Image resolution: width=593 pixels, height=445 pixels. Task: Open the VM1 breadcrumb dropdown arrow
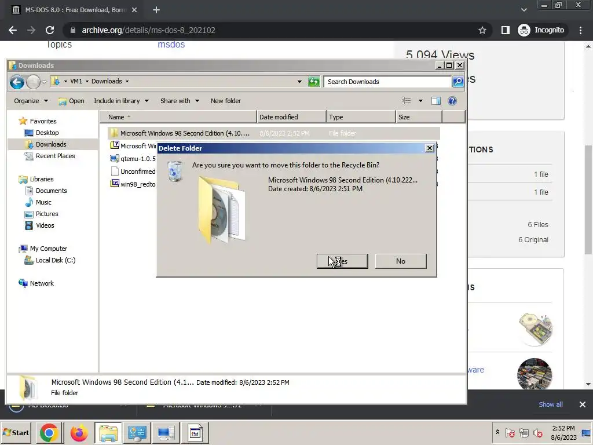[87, 81]
